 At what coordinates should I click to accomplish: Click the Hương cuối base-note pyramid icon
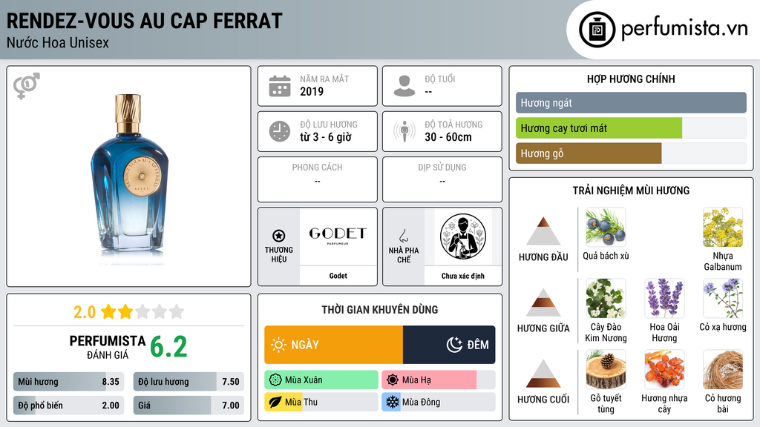[543, 374]
